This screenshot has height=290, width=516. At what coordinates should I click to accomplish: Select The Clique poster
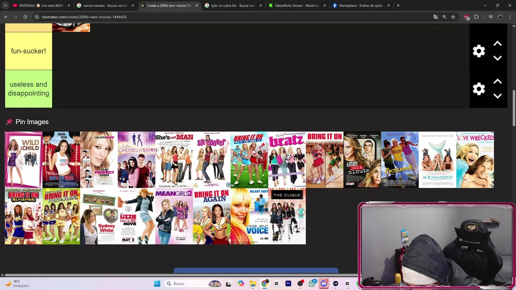click(287, 216)
